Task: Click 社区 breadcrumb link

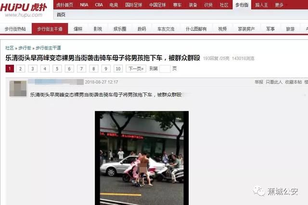Action: click(x=10, y=48)
